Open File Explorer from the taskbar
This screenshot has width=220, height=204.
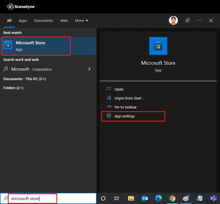coord(131,198)
